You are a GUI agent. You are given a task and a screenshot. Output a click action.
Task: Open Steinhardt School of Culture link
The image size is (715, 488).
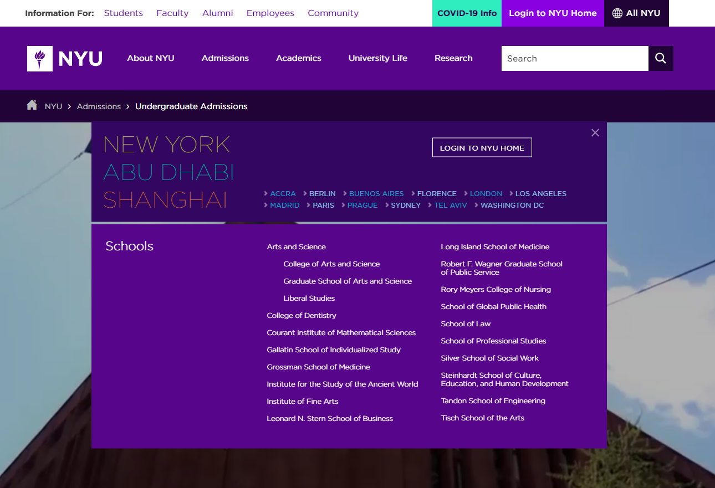coord(504,379)
